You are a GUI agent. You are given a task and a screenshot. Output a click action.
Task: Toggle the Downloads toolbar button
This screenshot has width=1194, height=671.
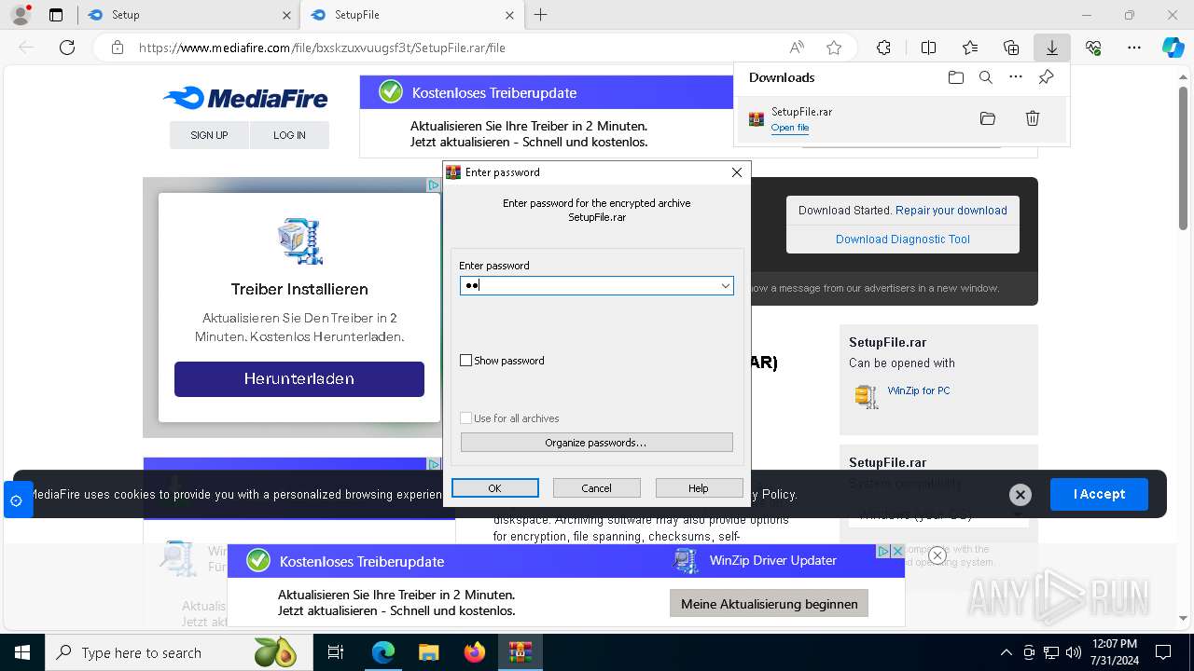click(x=1051, y=48)
